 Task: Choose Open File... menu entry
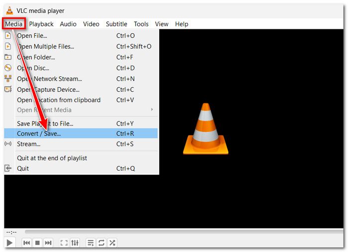(81, 36)
